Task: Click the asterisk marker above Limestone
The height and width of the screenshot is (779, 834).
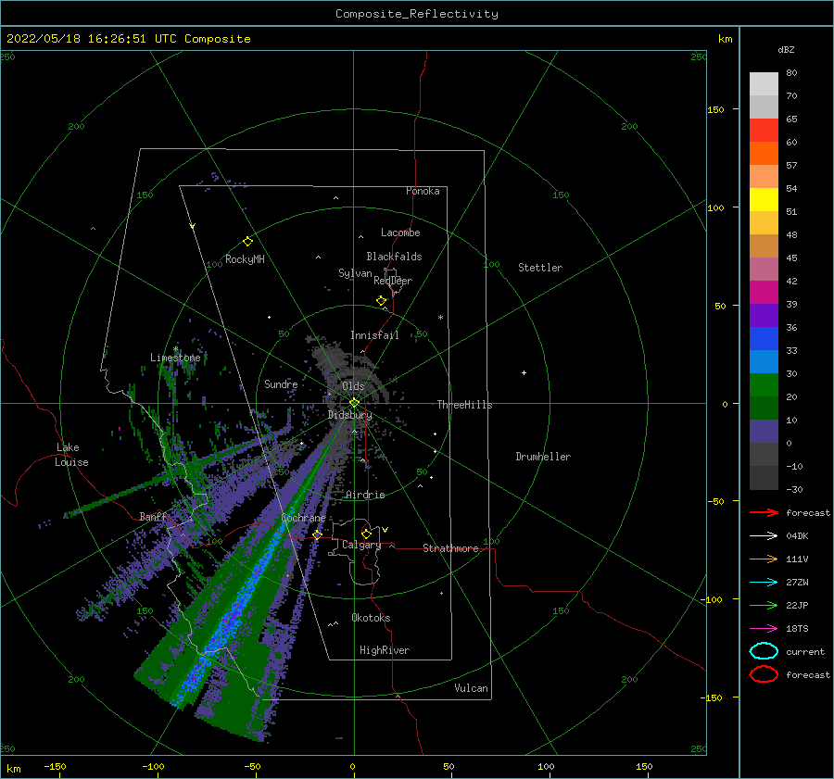Action: pos(175,349)
